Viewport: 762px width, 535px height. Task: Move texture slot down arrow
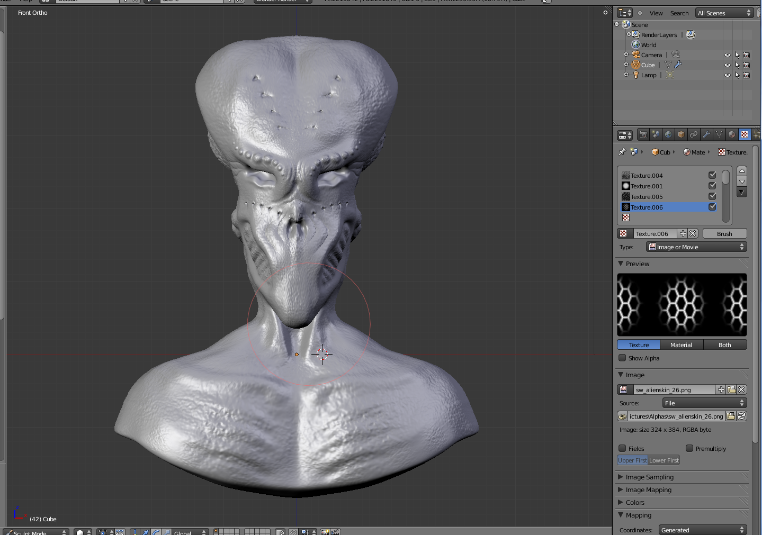pos(742,181)
